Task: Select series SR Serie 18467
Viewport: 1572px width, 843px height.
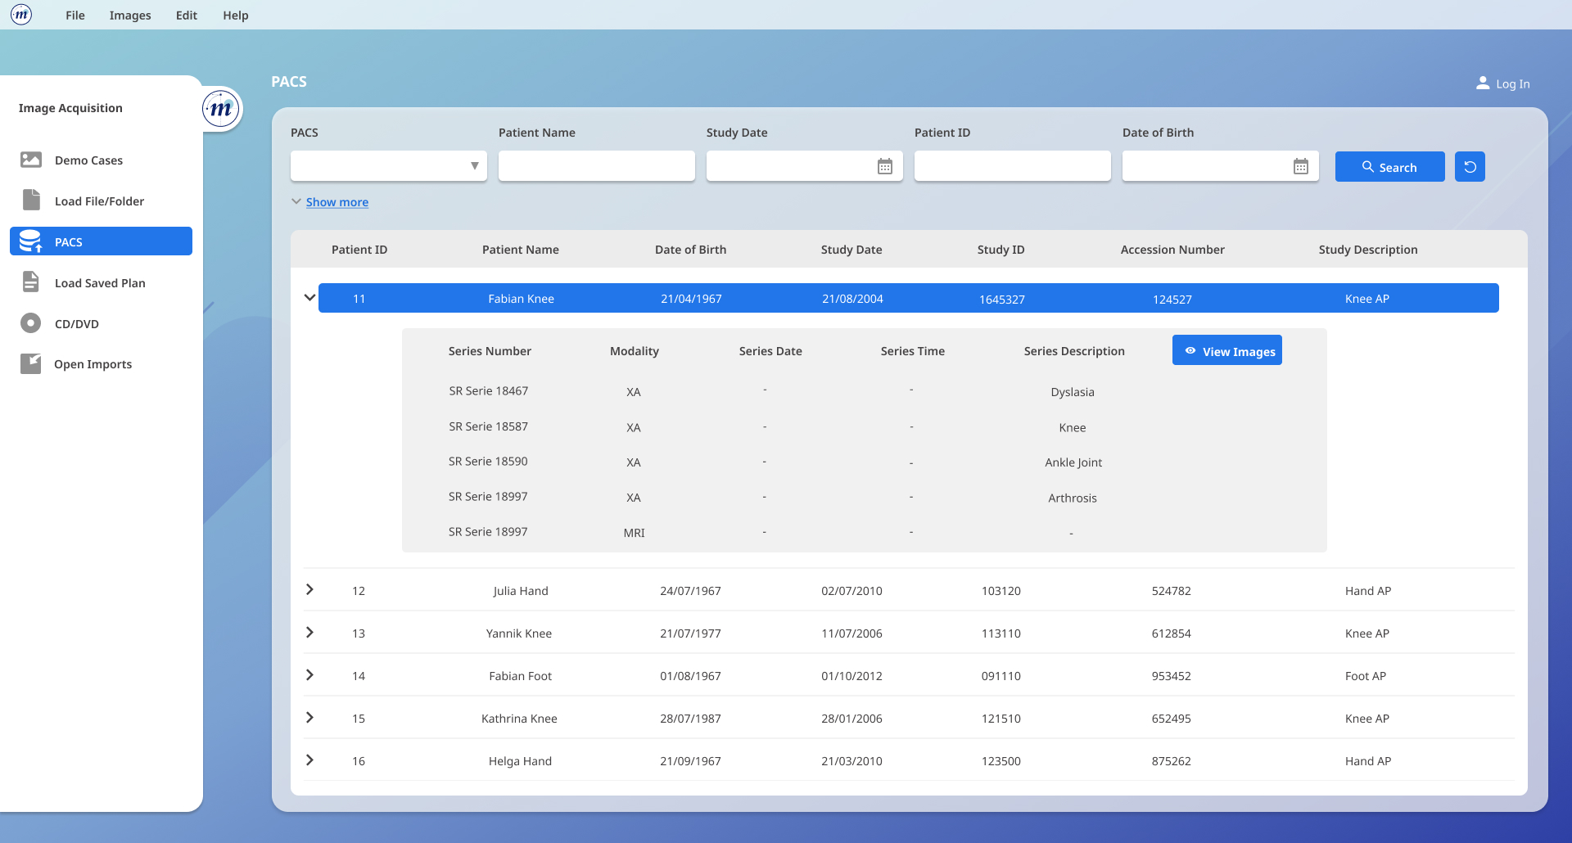Action: point(488,391)
